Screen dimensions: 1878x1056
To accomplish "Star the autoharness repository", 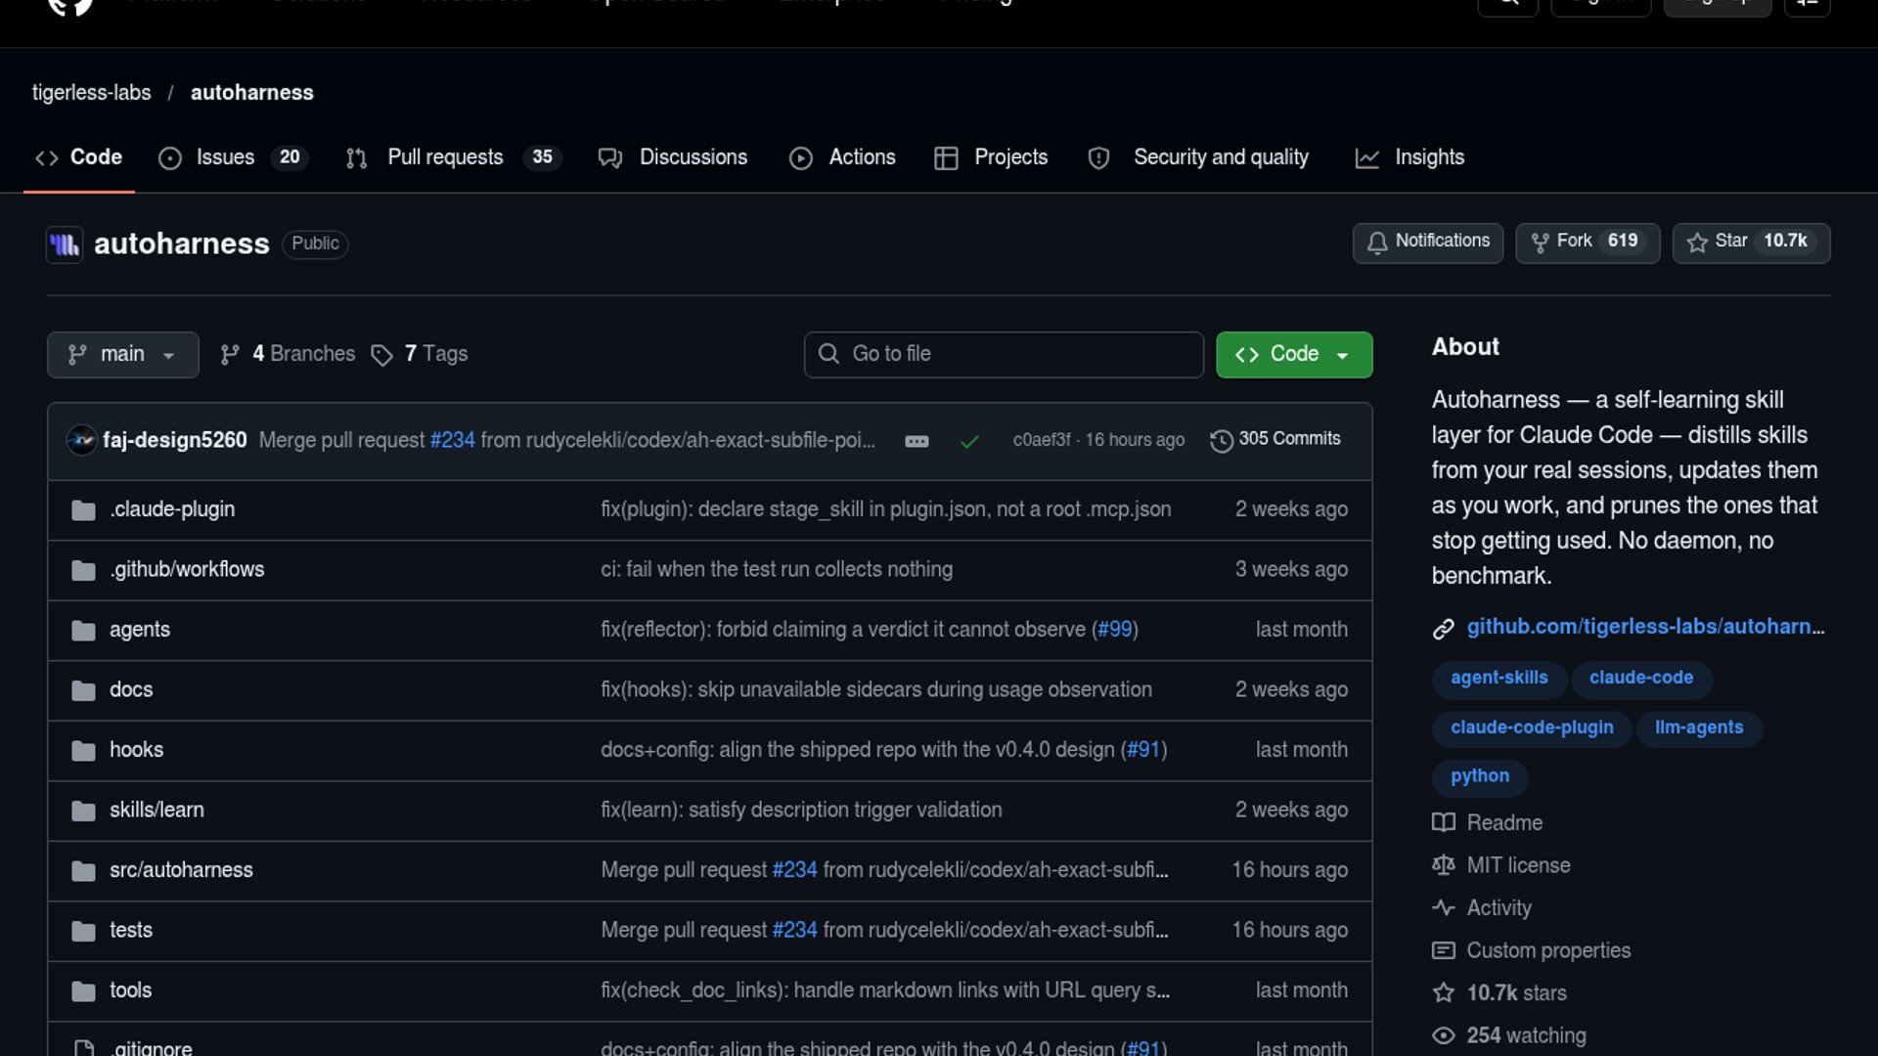I will (1751, 242).
